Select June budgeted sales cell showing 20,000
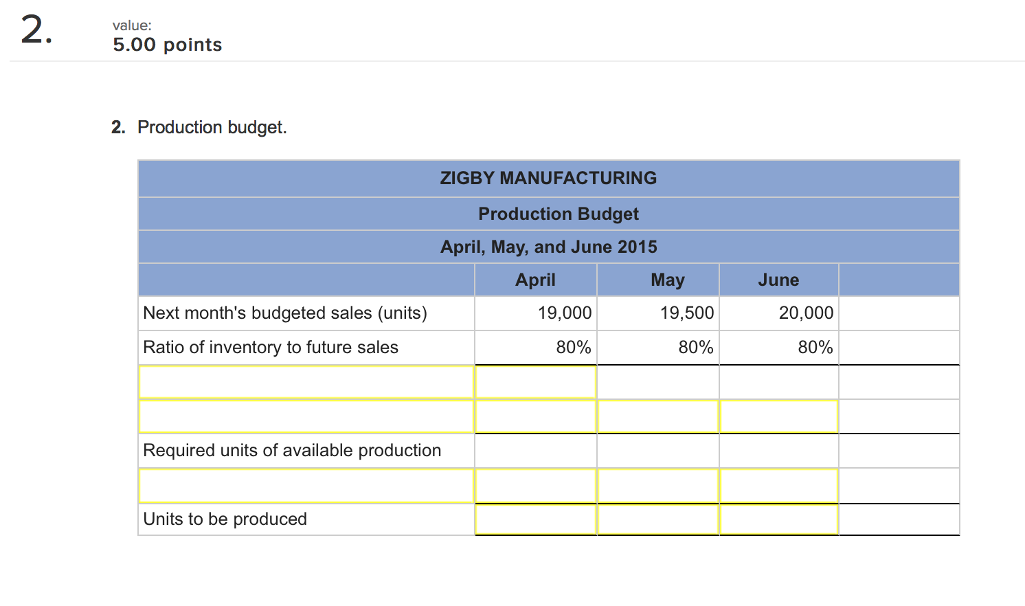The height and width of the screenshot is (606, 1025). point(778,313)
